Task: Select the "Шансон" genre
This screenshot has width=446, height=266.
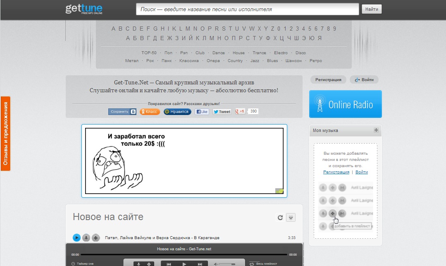Action: 293,61
